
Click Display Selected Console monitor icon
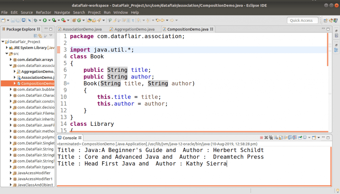(x=305, y=137)
